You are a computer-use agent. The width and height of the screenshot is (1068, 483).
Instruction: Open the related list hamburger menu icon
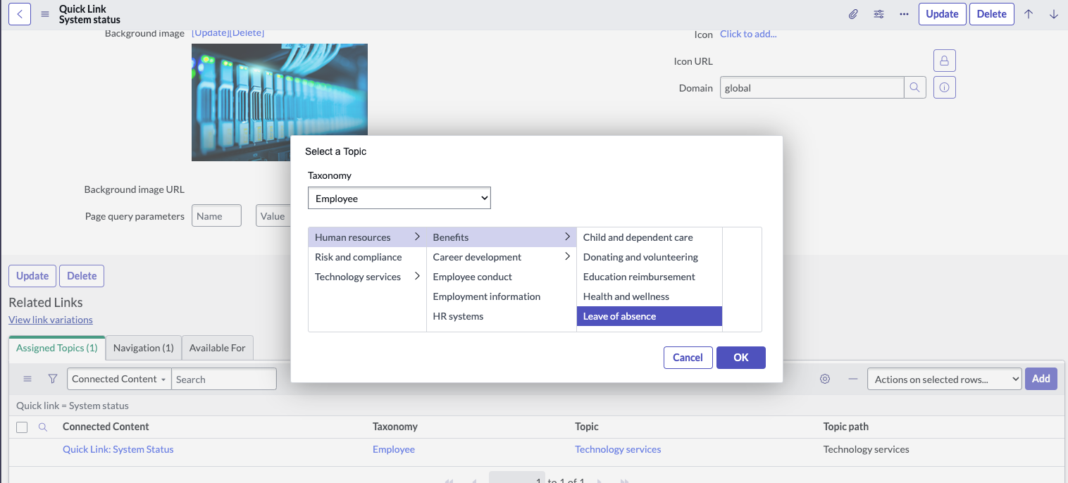(x=27, y=379)
